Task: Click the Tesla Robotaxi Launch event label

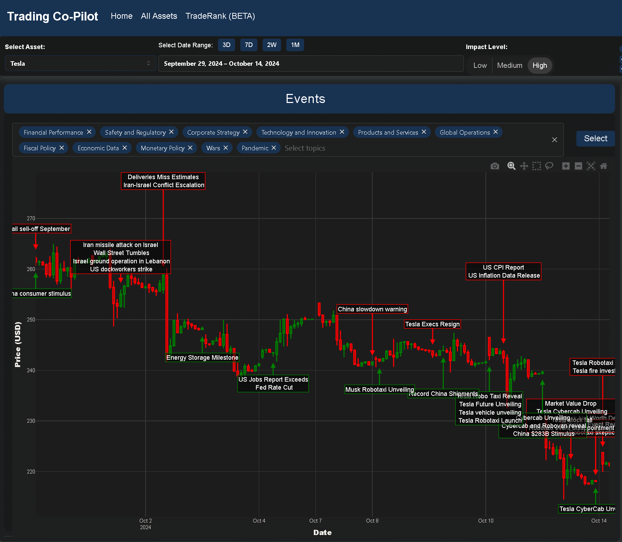Action: pos(490,421)
